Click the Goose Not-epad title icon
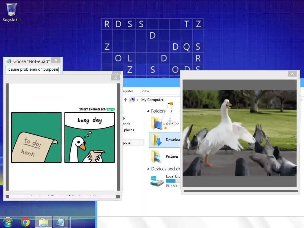 (9, 61)
